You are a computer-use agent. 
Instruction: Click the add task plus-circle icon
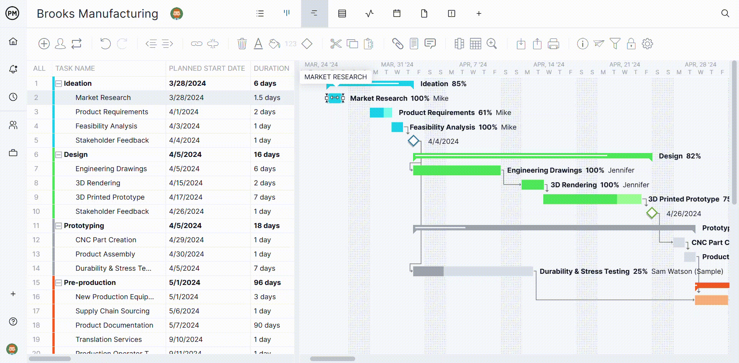[x=44, y=44]
